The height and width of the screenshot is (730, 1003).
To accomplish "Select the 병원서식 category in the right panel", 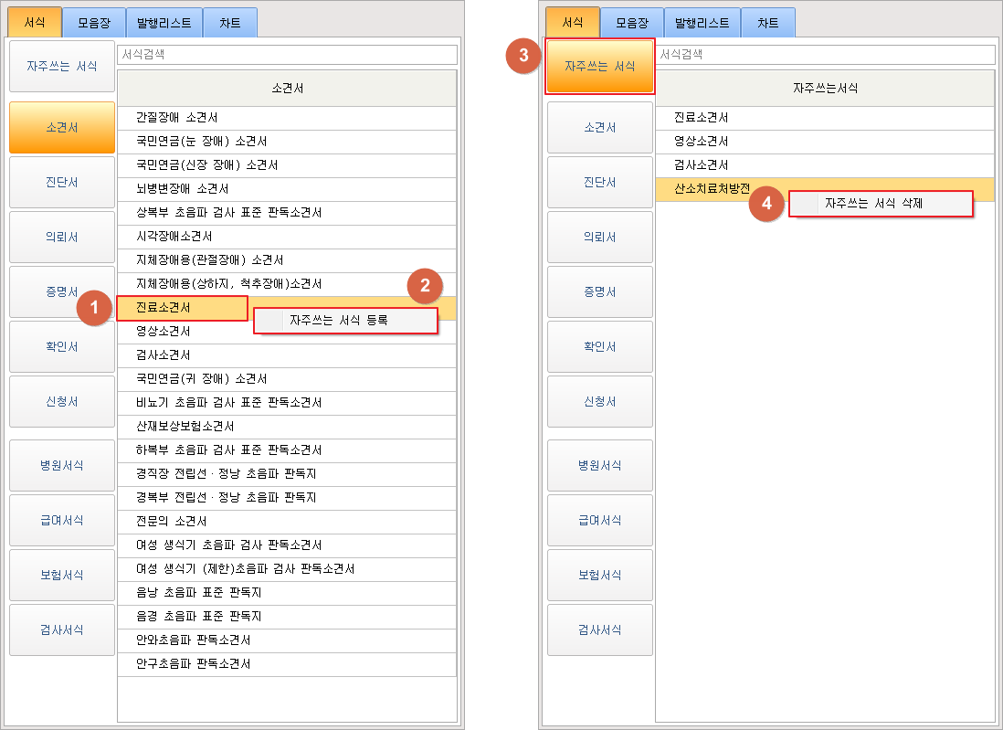I will 599,465.
